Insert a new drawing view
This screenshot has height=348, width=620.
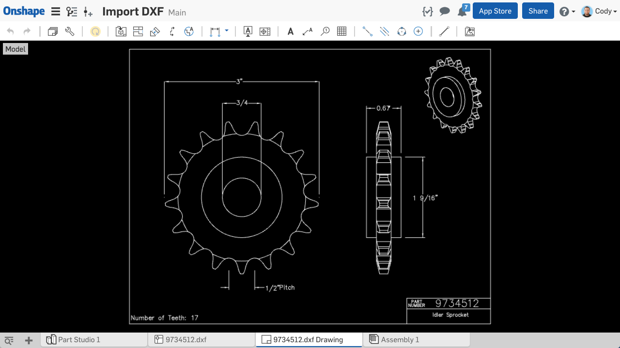tap(121, 31)
